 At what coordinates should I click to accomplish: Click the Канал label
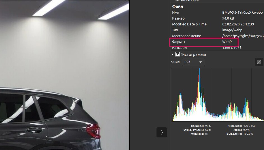tap(176, 62)
